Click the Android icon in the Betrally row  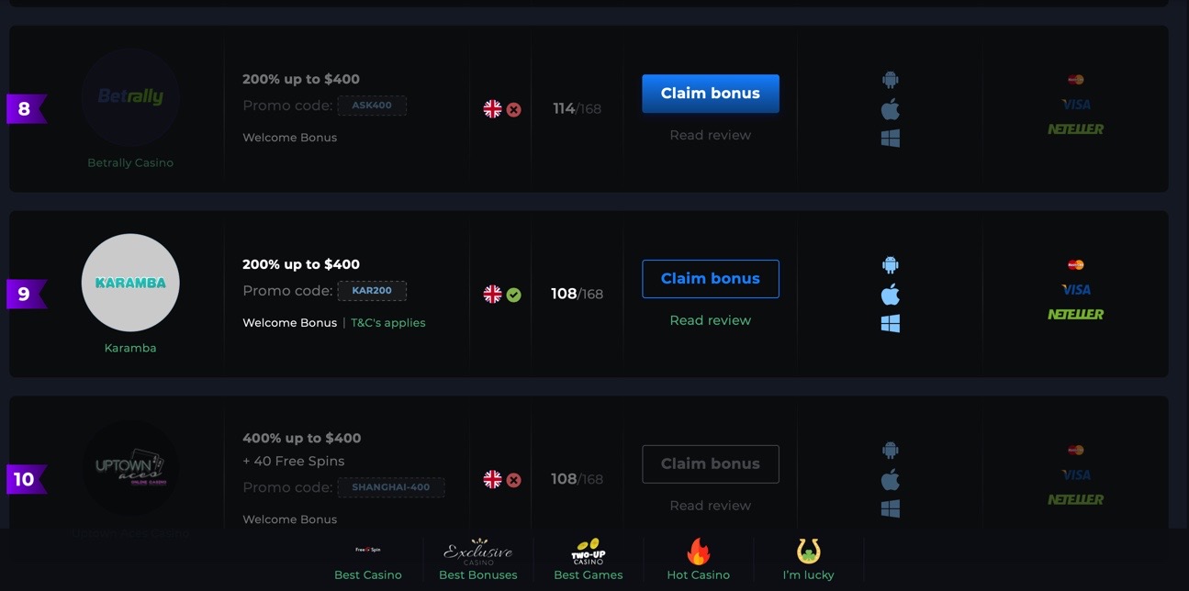[x=890, y=80]
